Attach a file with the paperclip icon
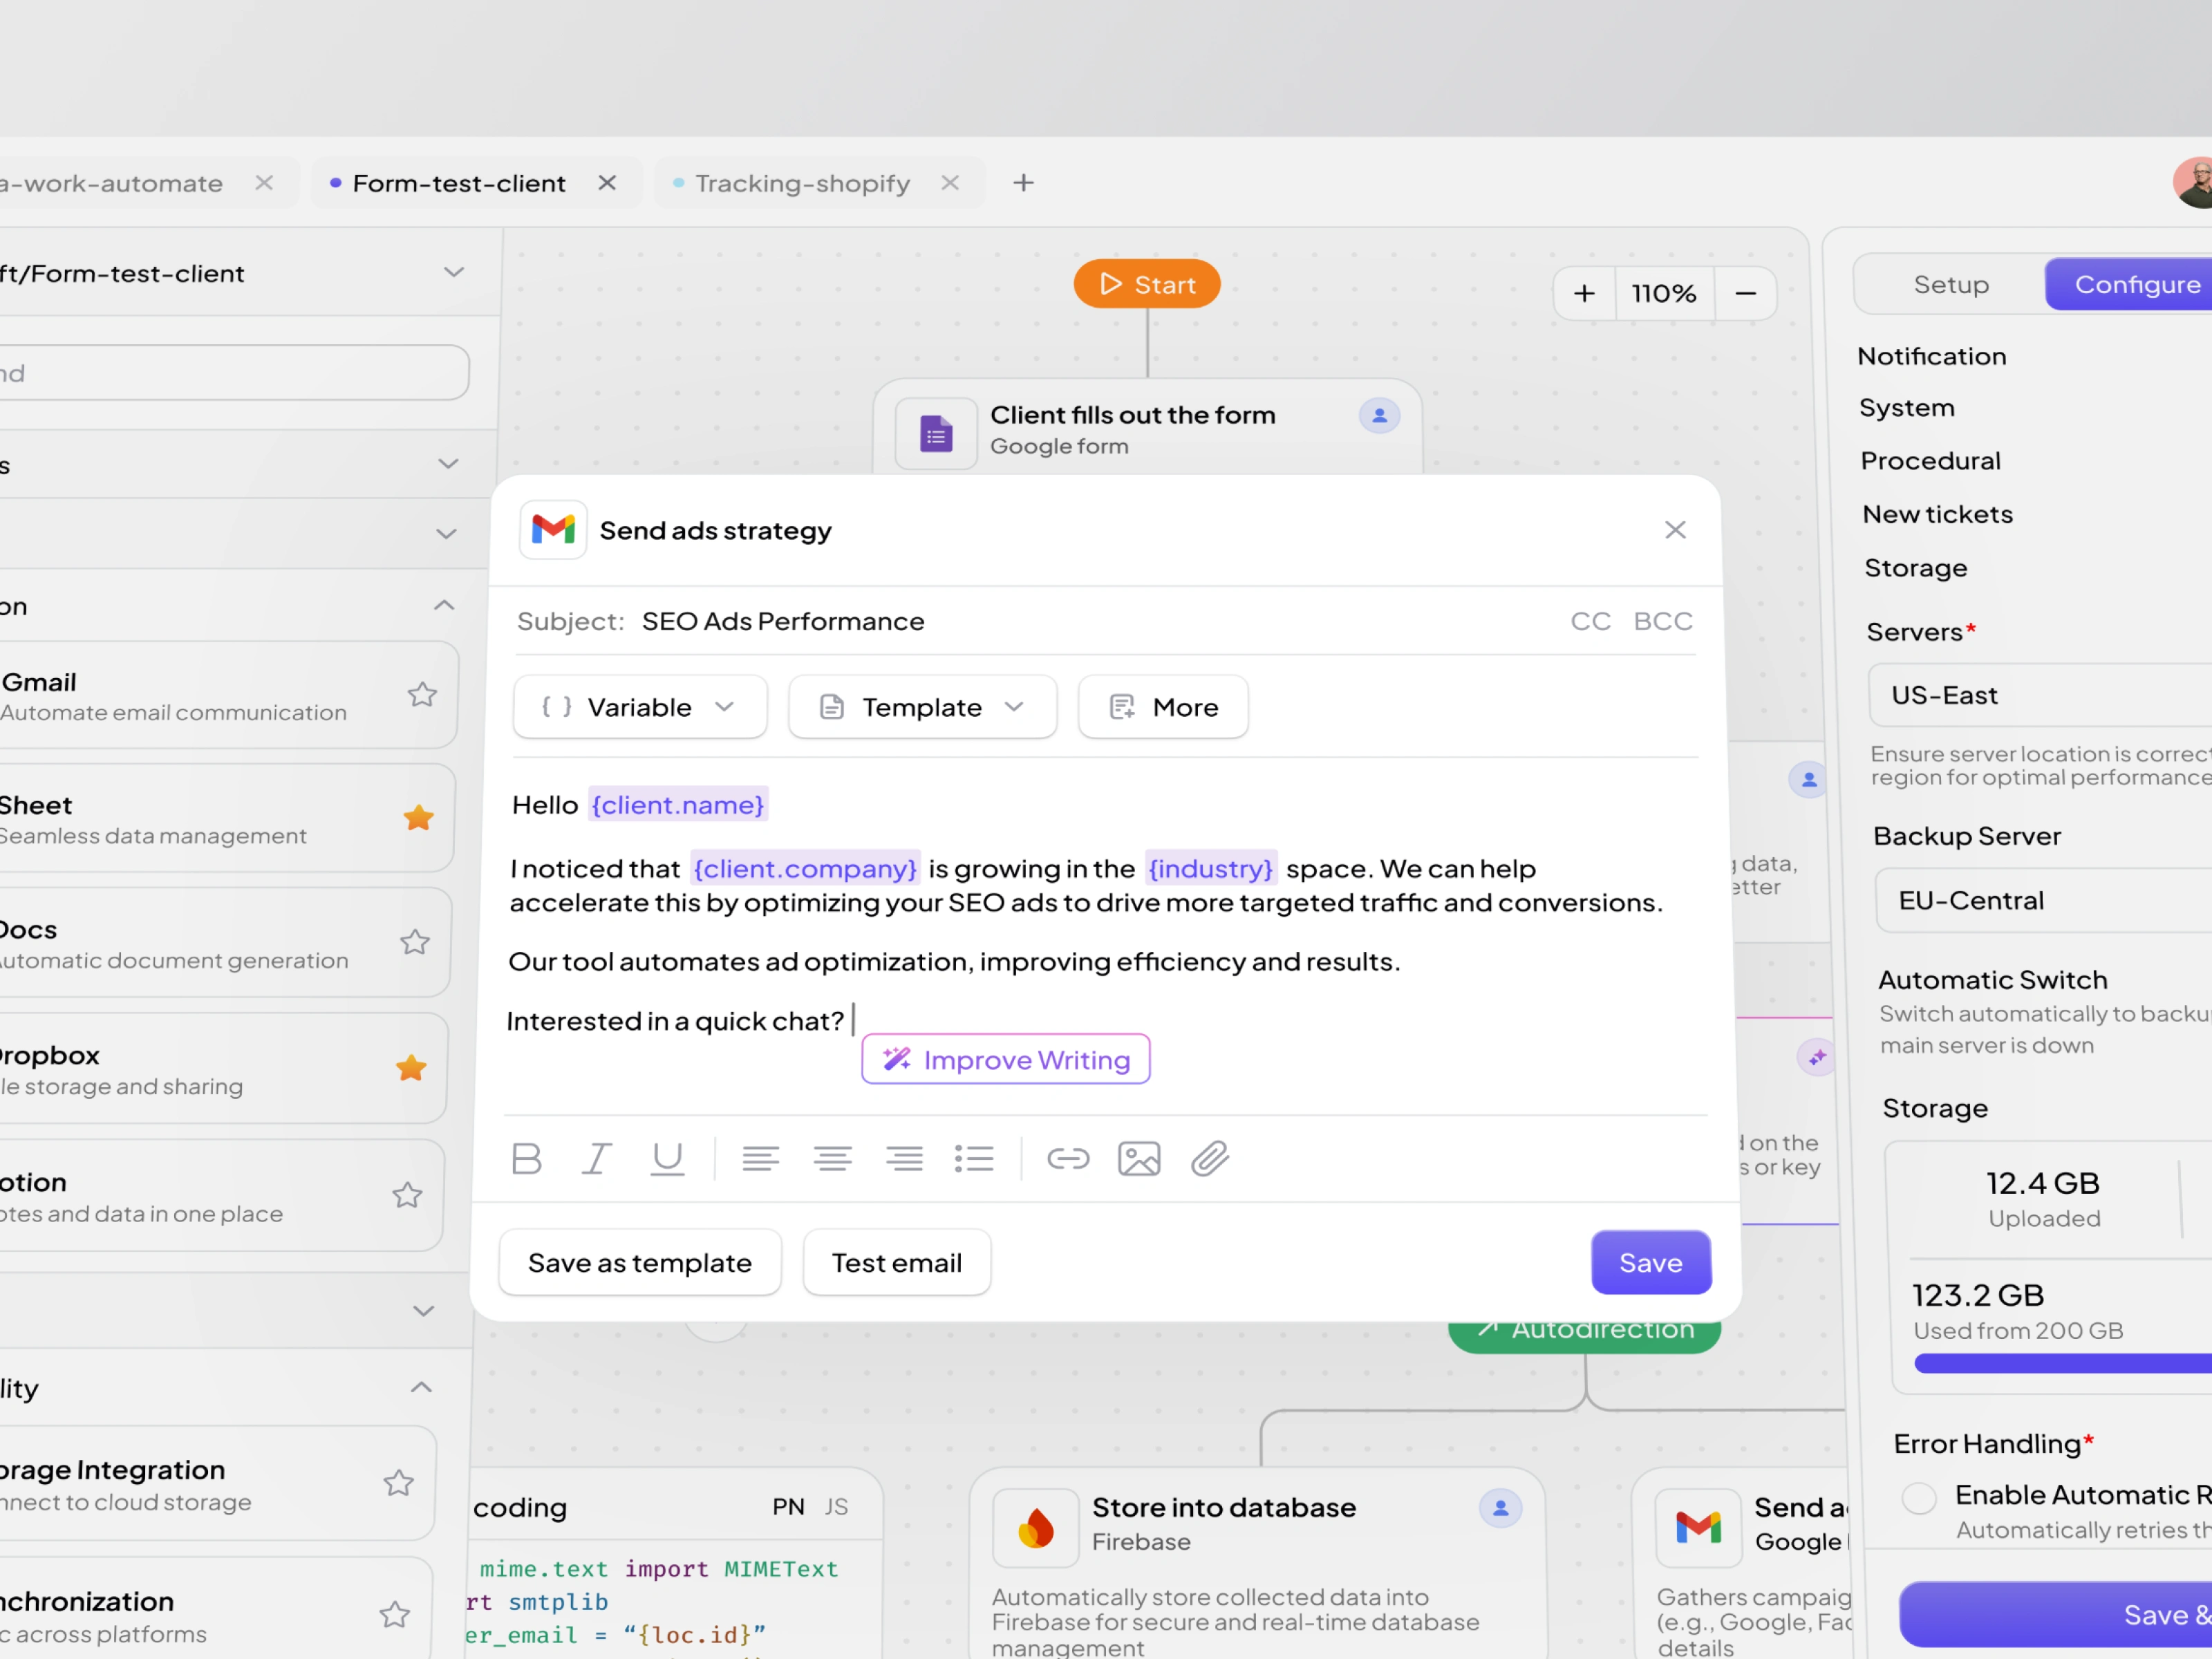 click(1210, 1158)
